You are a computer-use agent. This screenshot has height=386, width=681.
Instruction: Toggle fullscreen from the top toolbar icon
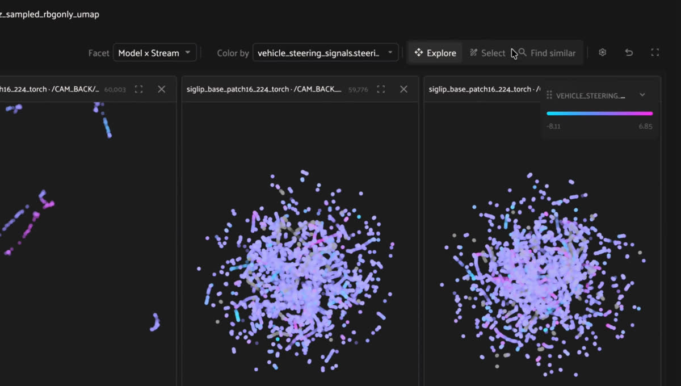655,52
